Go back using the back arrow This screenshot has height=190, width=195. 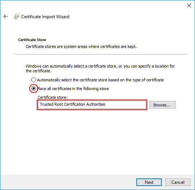[5, 16]
